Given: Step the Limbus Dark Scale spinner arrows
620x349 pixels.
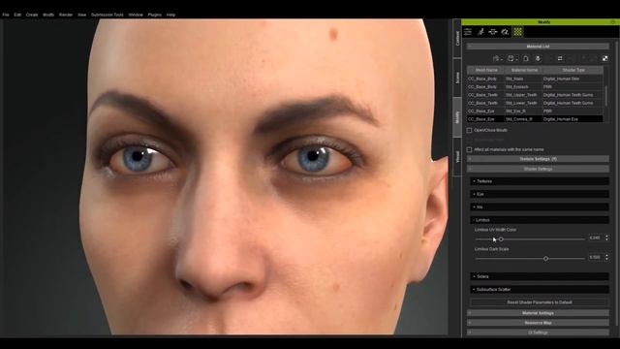Looking at the screenshot, I should point(607,258).
